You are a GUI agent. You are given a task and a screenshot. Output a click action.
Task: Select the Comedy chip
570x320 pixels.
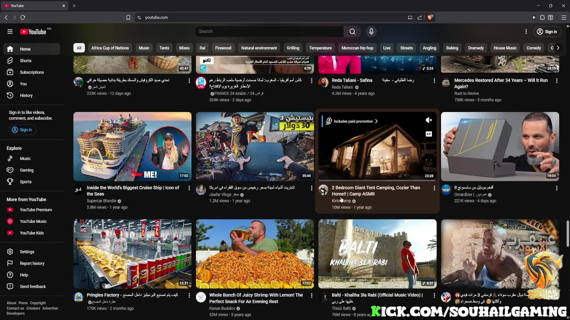click(533, 48)
